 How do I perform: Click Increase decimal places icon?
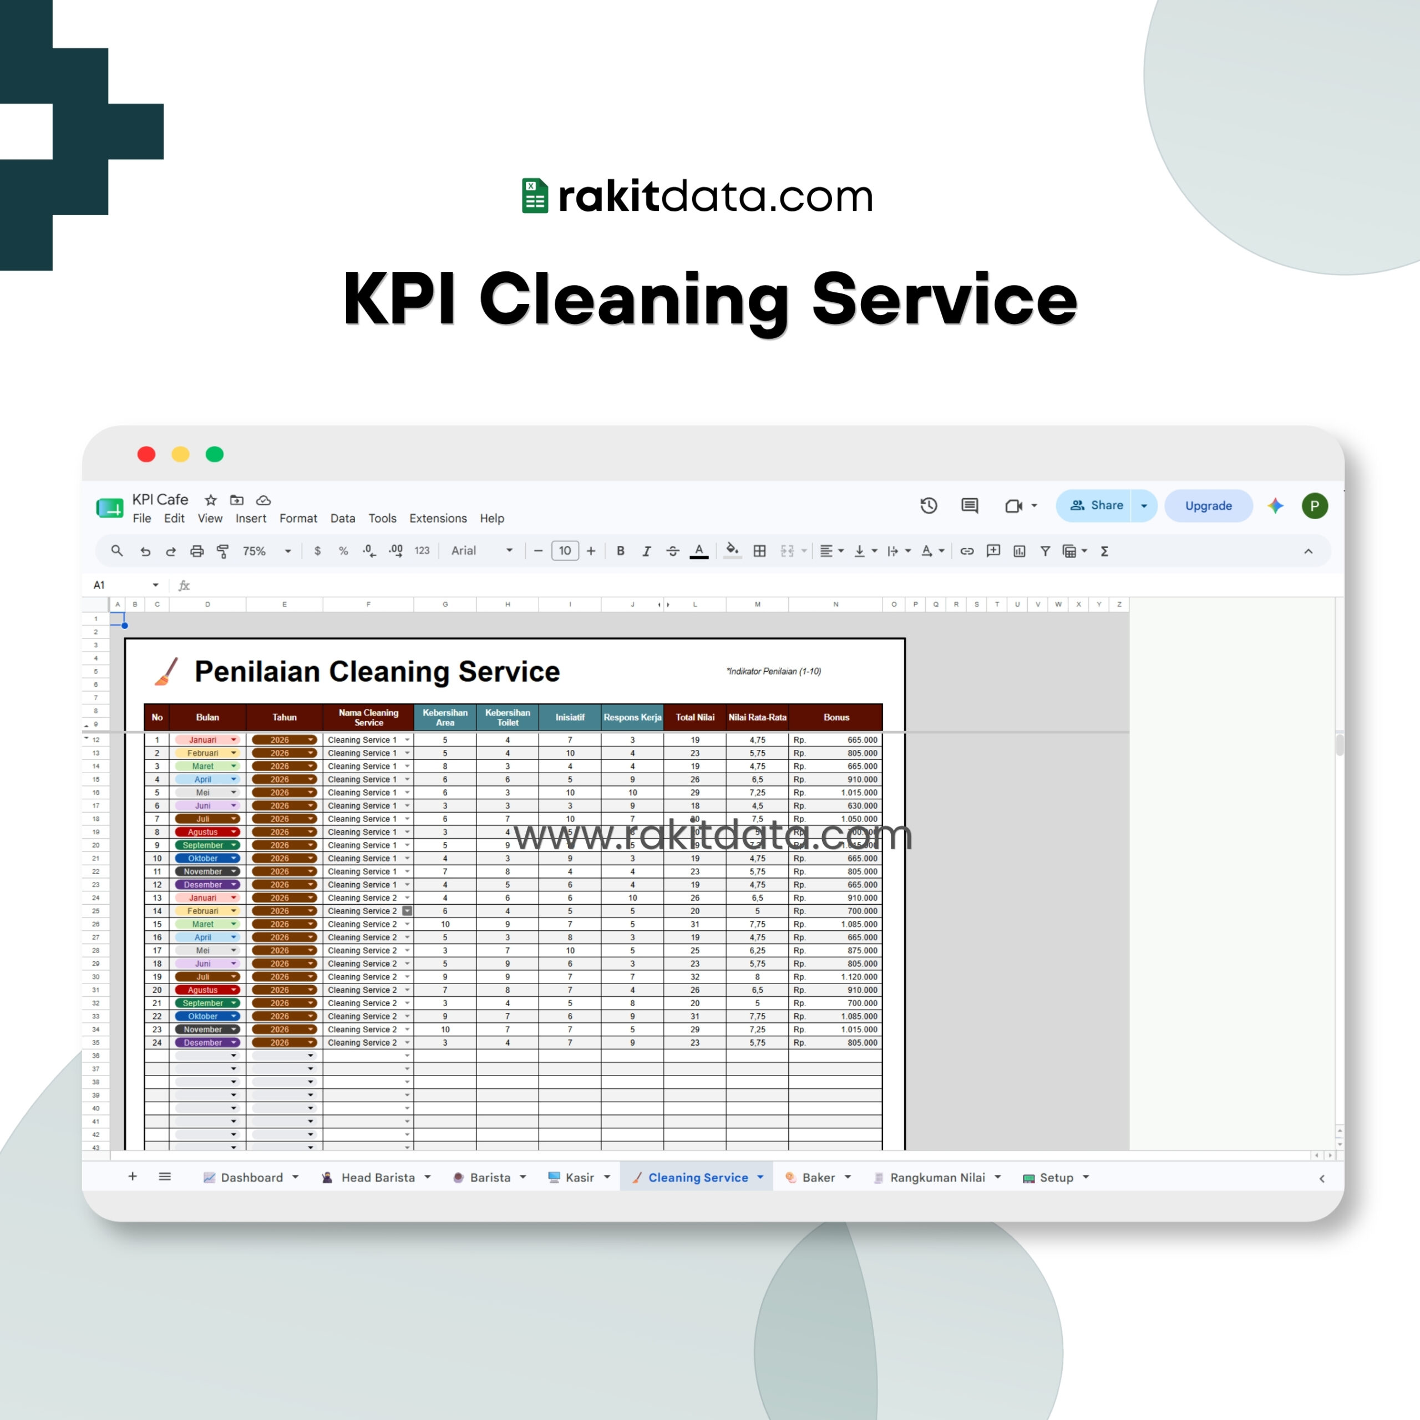coord(395,550)
